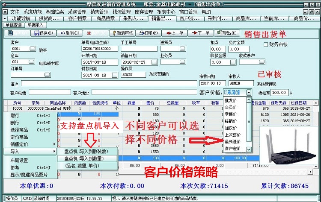
Task: Choose 盘点机(导入到数量) submenu item
Action: [87, 158]
